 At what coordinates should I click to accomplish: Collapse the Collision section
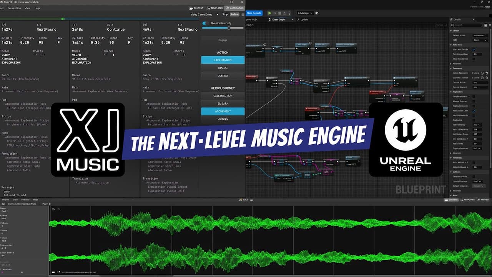[x=451, y=172]
